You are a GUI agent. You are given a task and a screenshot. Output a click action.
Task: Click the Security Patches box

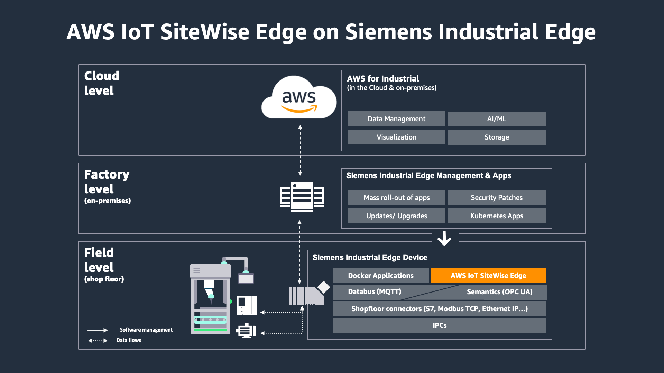pos(497,198)
